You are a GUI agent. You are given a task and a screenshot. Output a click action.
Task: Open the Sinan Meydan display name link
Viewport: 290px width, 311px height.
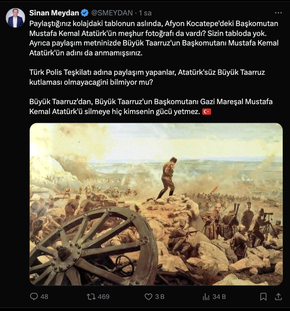[54, 13]
